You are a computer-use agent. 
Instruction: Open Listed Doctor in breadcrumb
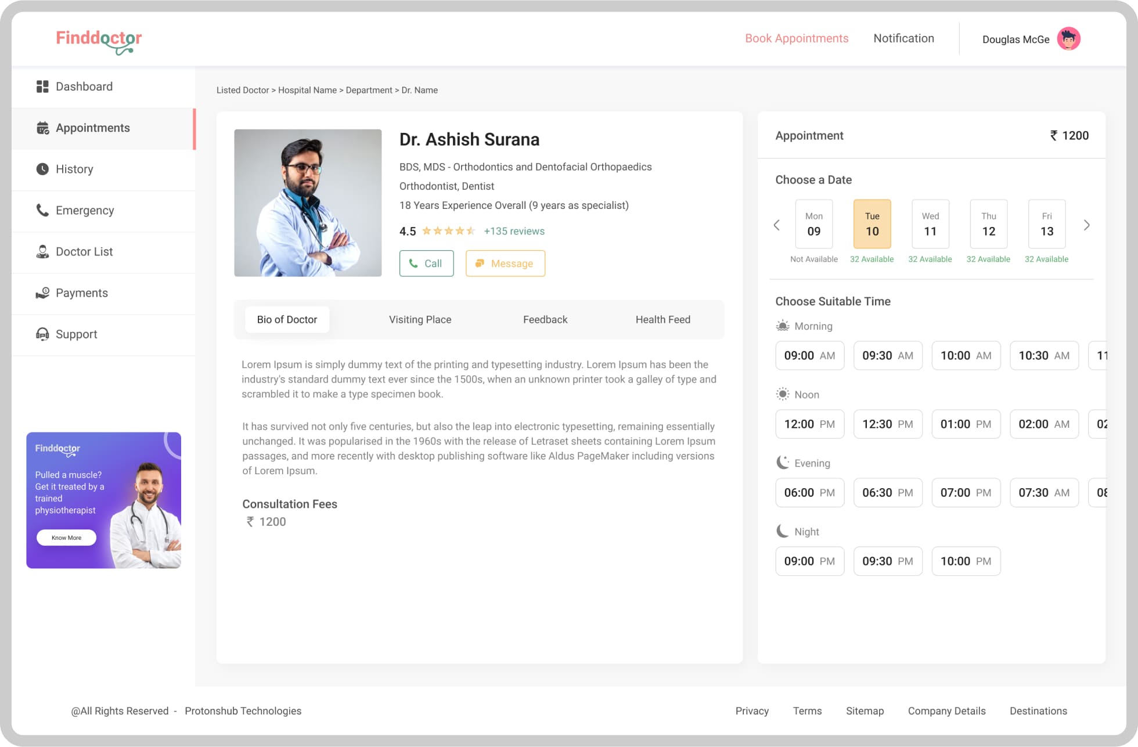click(x=243, y=91)
